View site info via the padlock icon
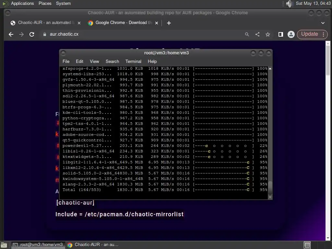The height and width of the screenshot is (249, 332). [44, 34]
